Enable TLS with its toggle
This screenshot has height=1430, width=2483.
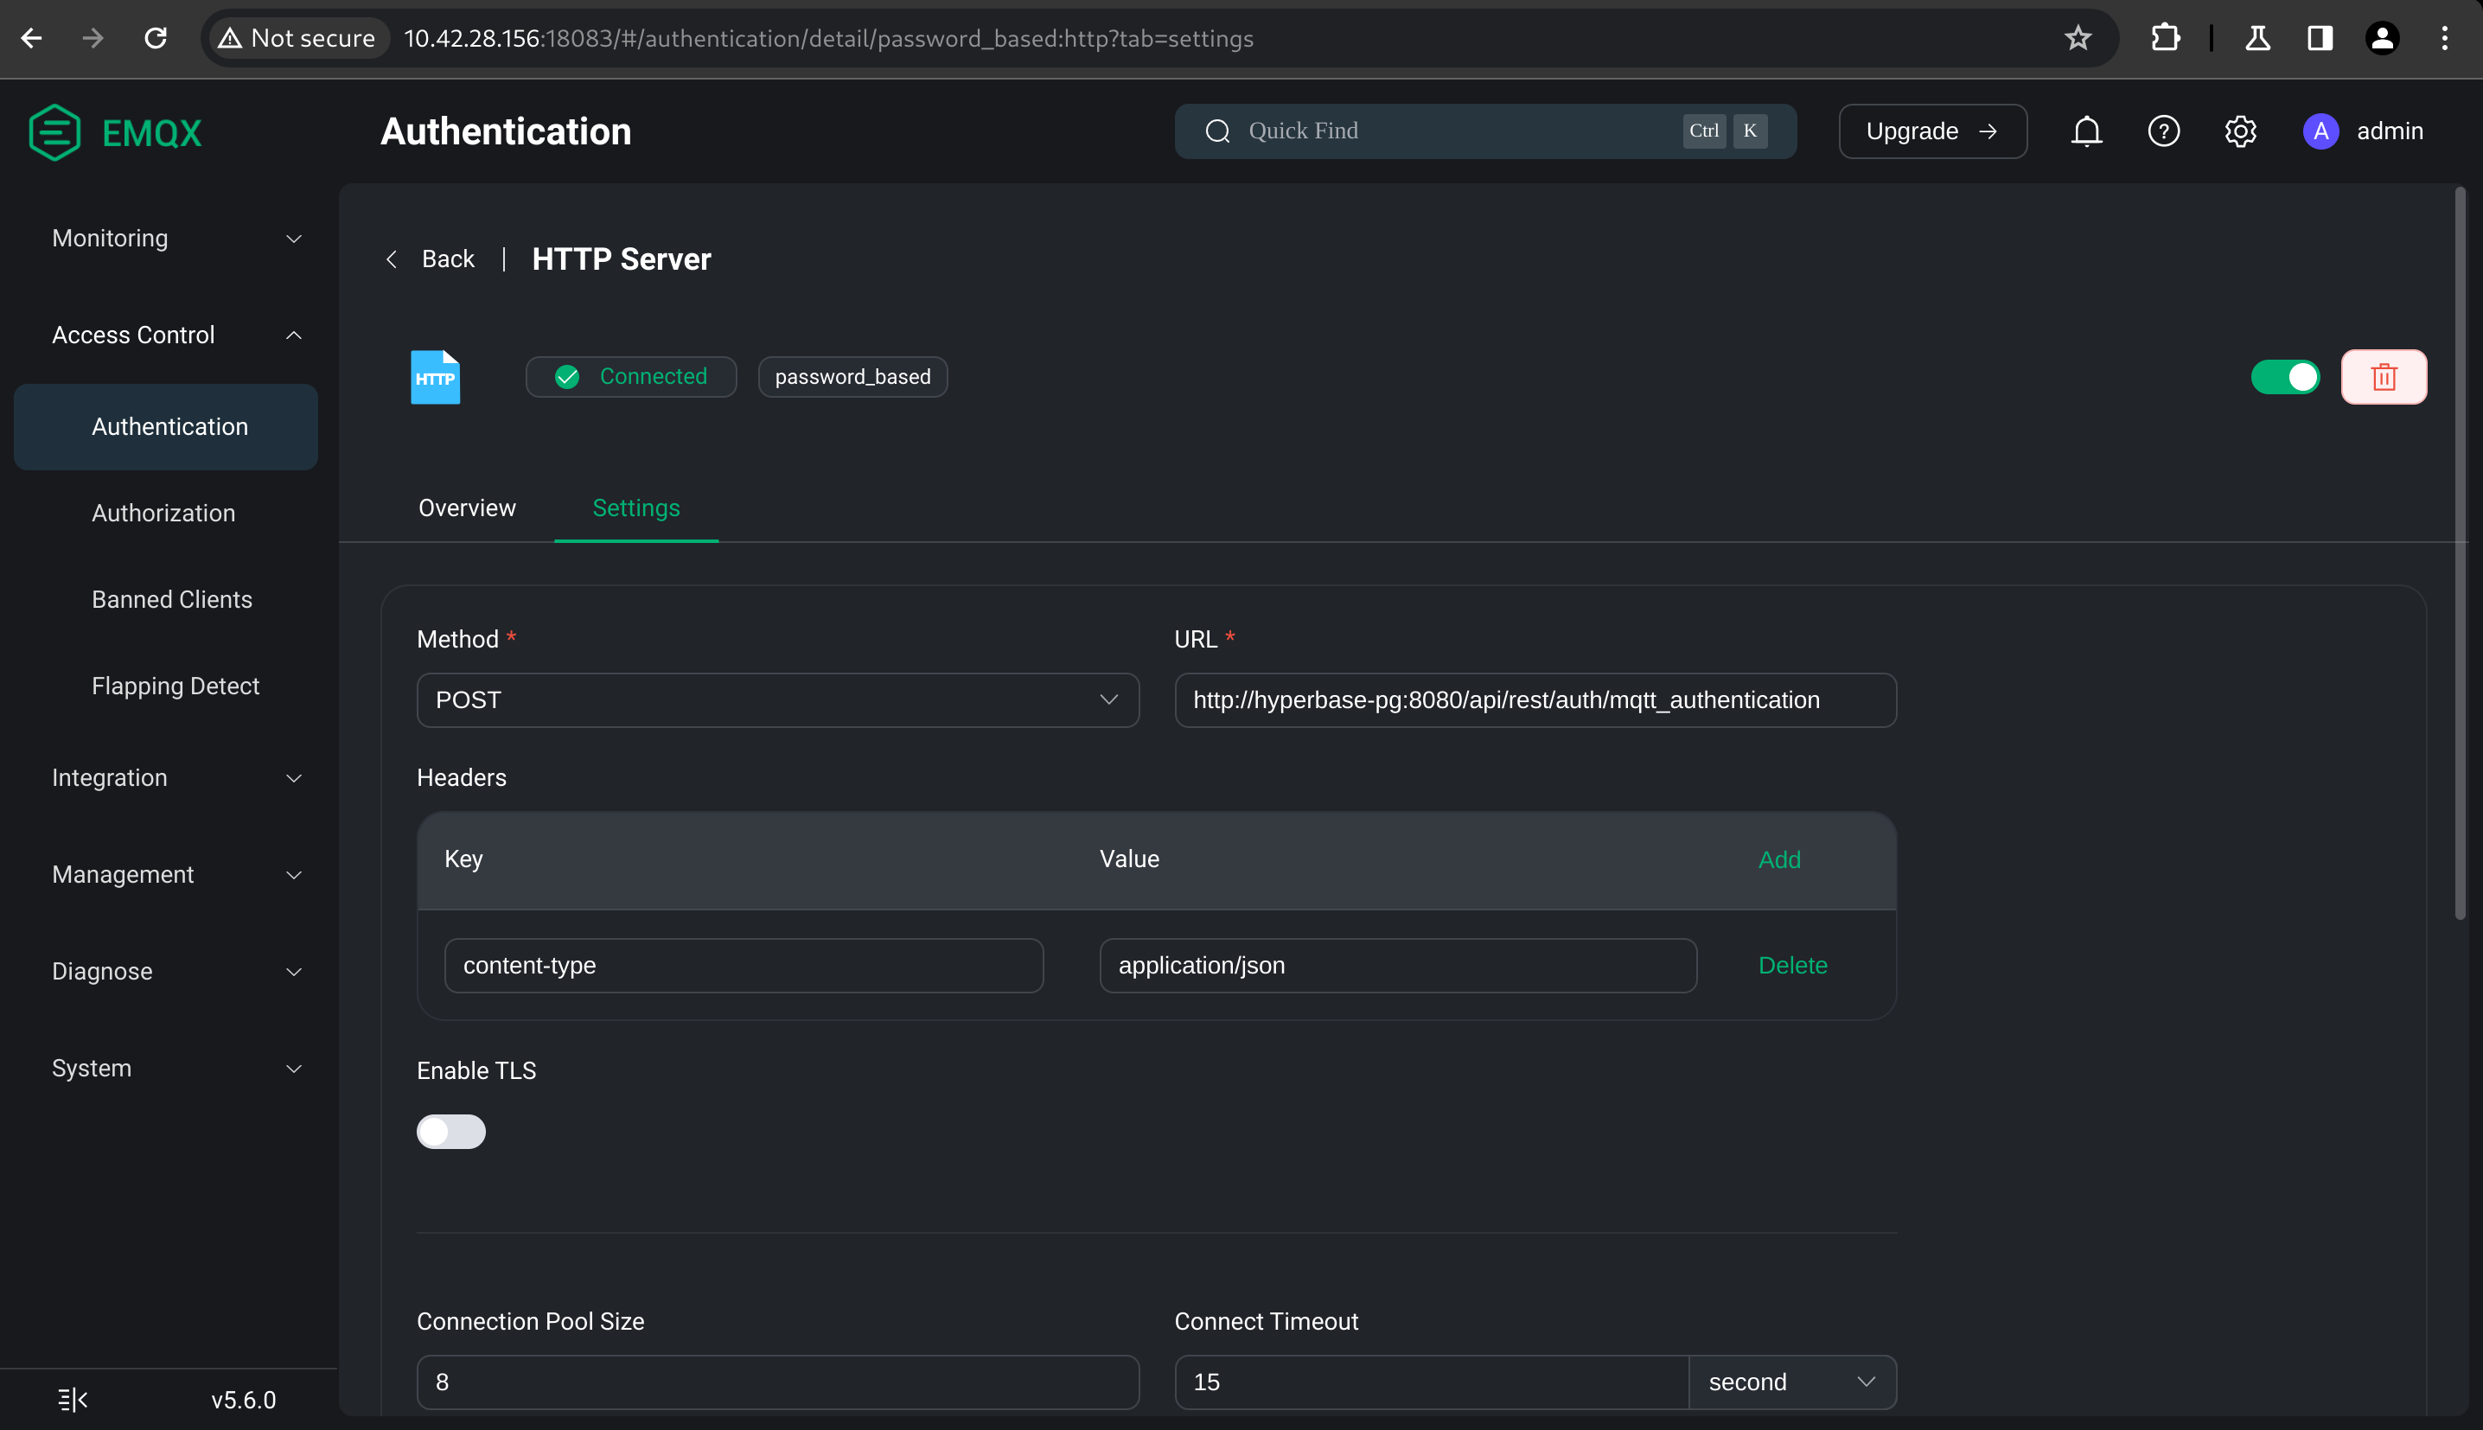[x=450, y=1132]
